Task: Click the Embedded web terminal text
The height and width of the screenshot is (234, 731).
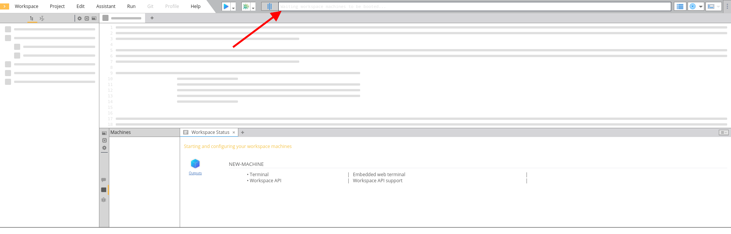Action: click(x=379, y=175)
